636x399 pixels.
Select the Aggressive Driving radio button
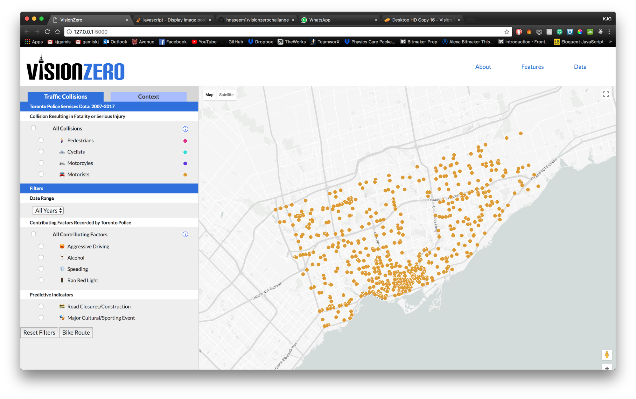41,246
